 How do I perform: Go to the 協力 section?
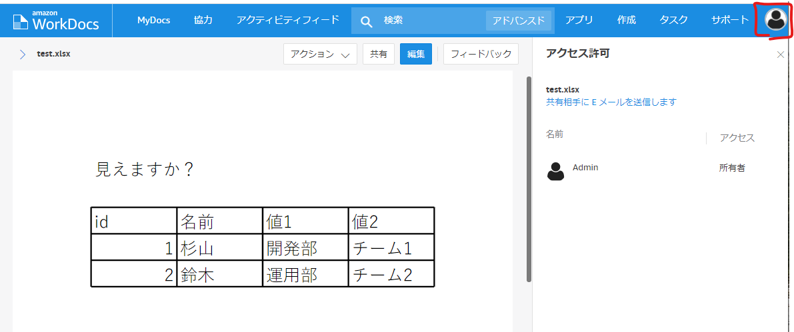(203, 20)
